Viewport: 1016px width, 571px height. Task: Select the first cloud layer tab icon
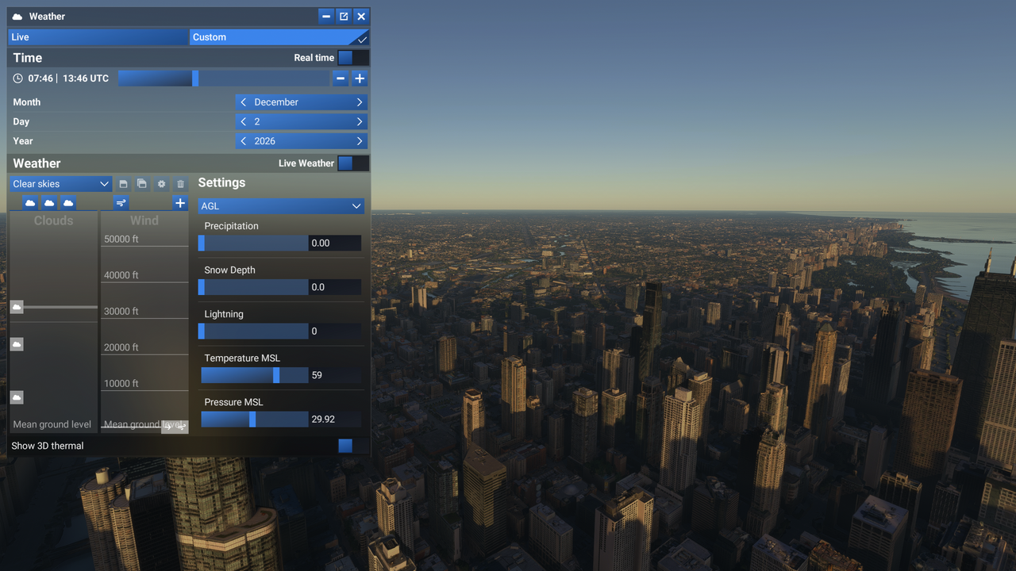[x=30, y=203]
